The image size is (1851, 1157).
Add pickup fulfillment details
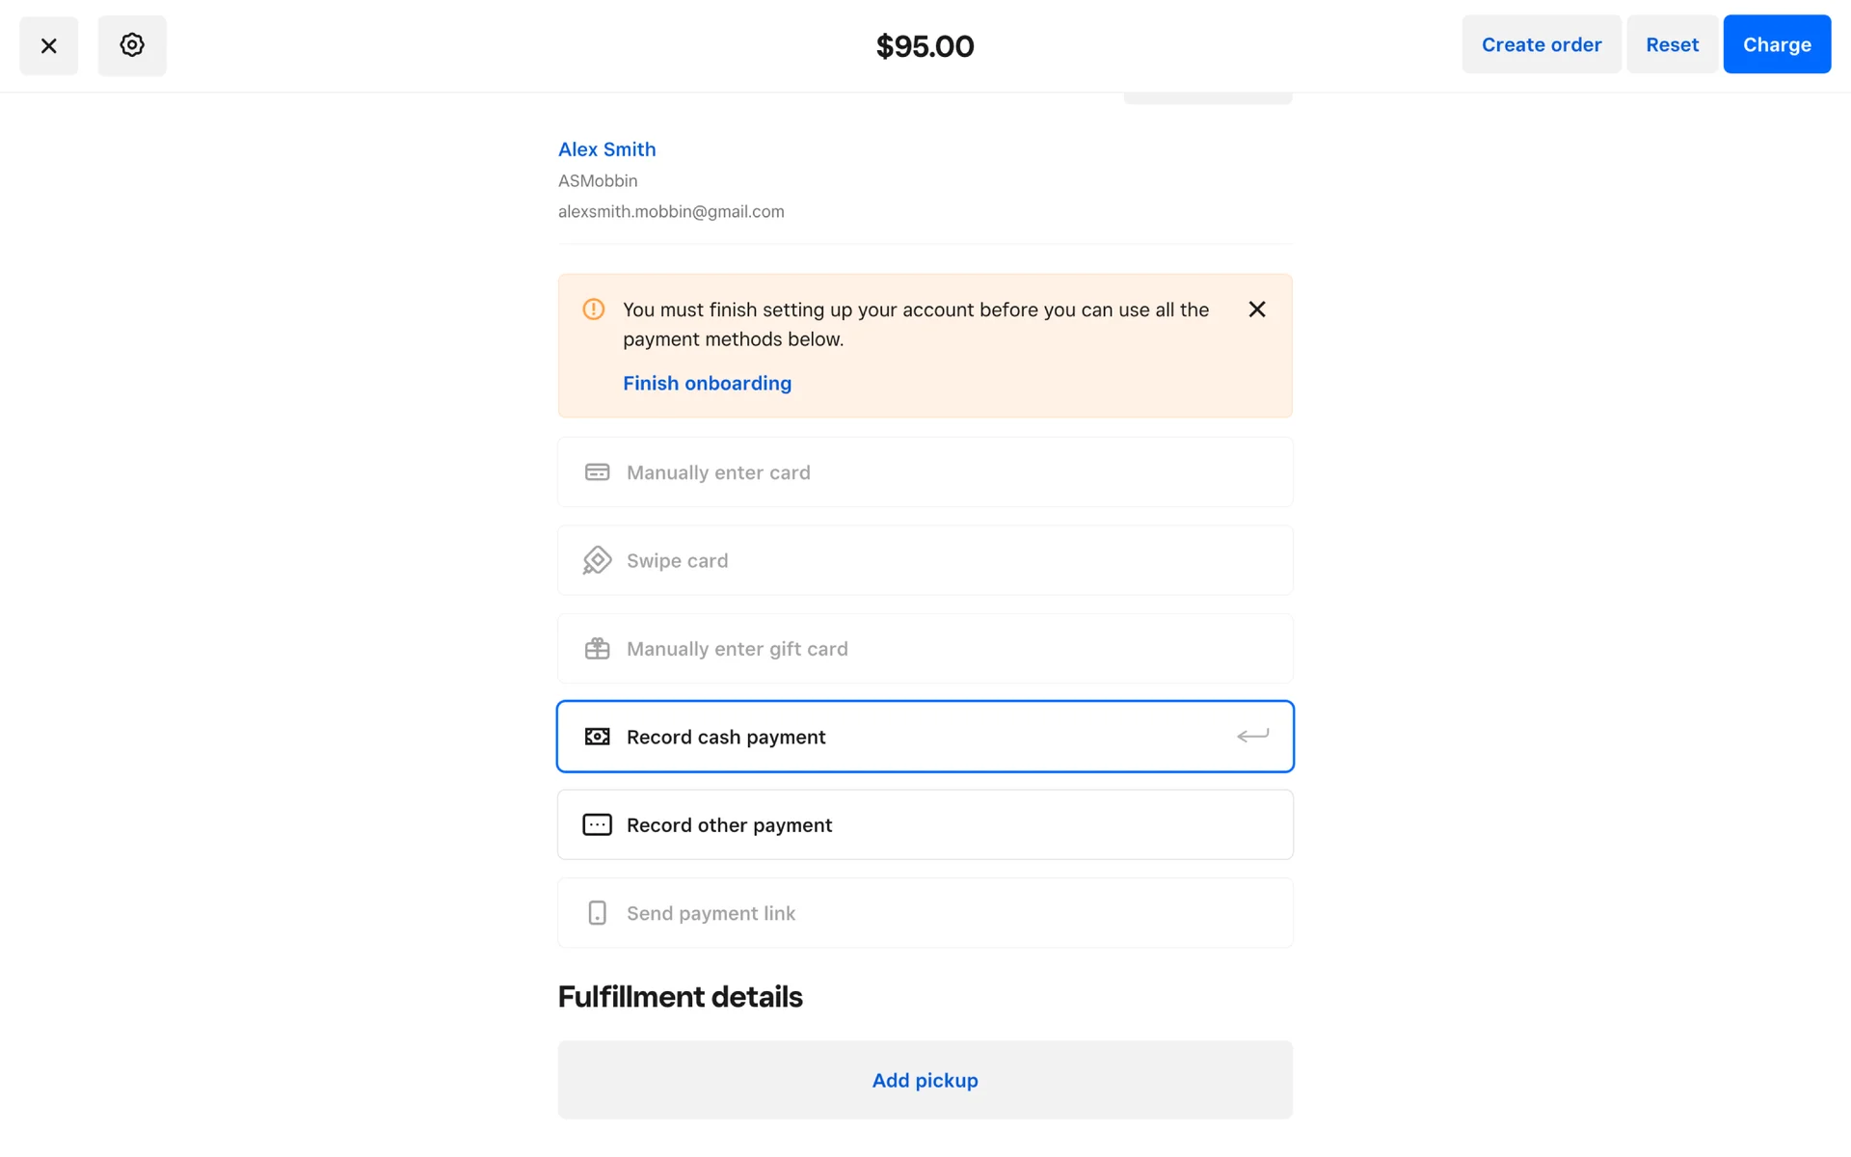pos(925,1080)
